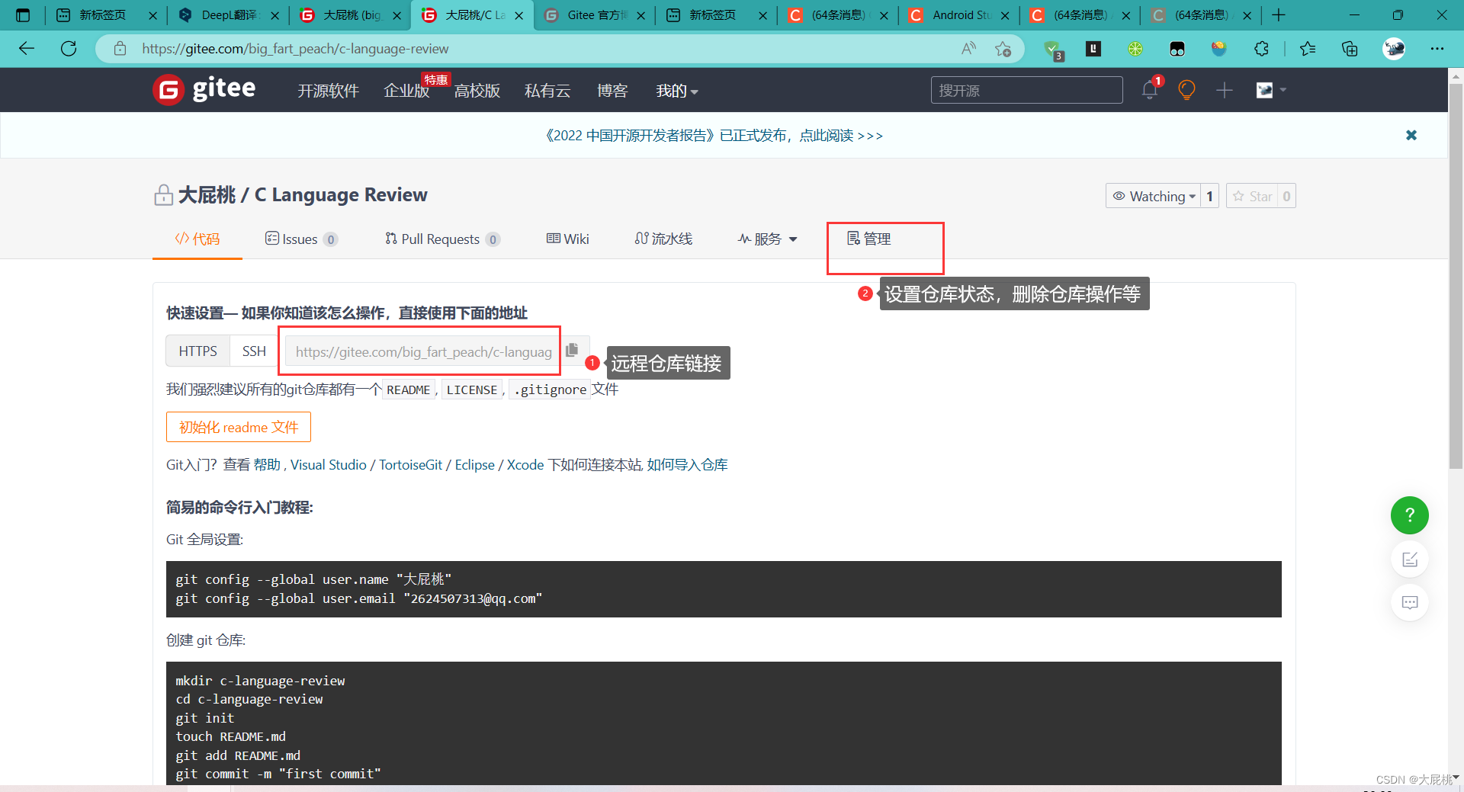Click the TortoiseGit link
This screenshot has height=792, width=1464.
(x=410, y=465)
